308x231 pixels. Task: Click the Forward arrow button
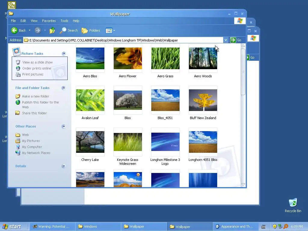(x=38, y=30)
